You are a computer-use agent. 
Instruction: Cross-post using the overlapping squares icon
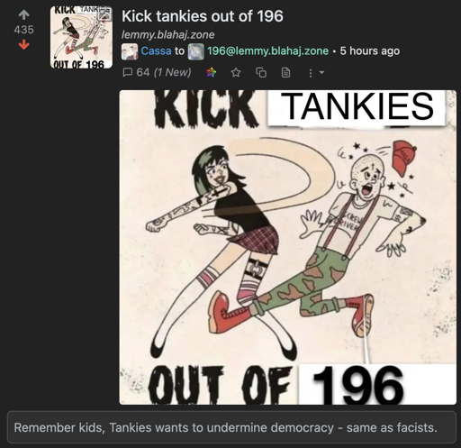(261, 72)
